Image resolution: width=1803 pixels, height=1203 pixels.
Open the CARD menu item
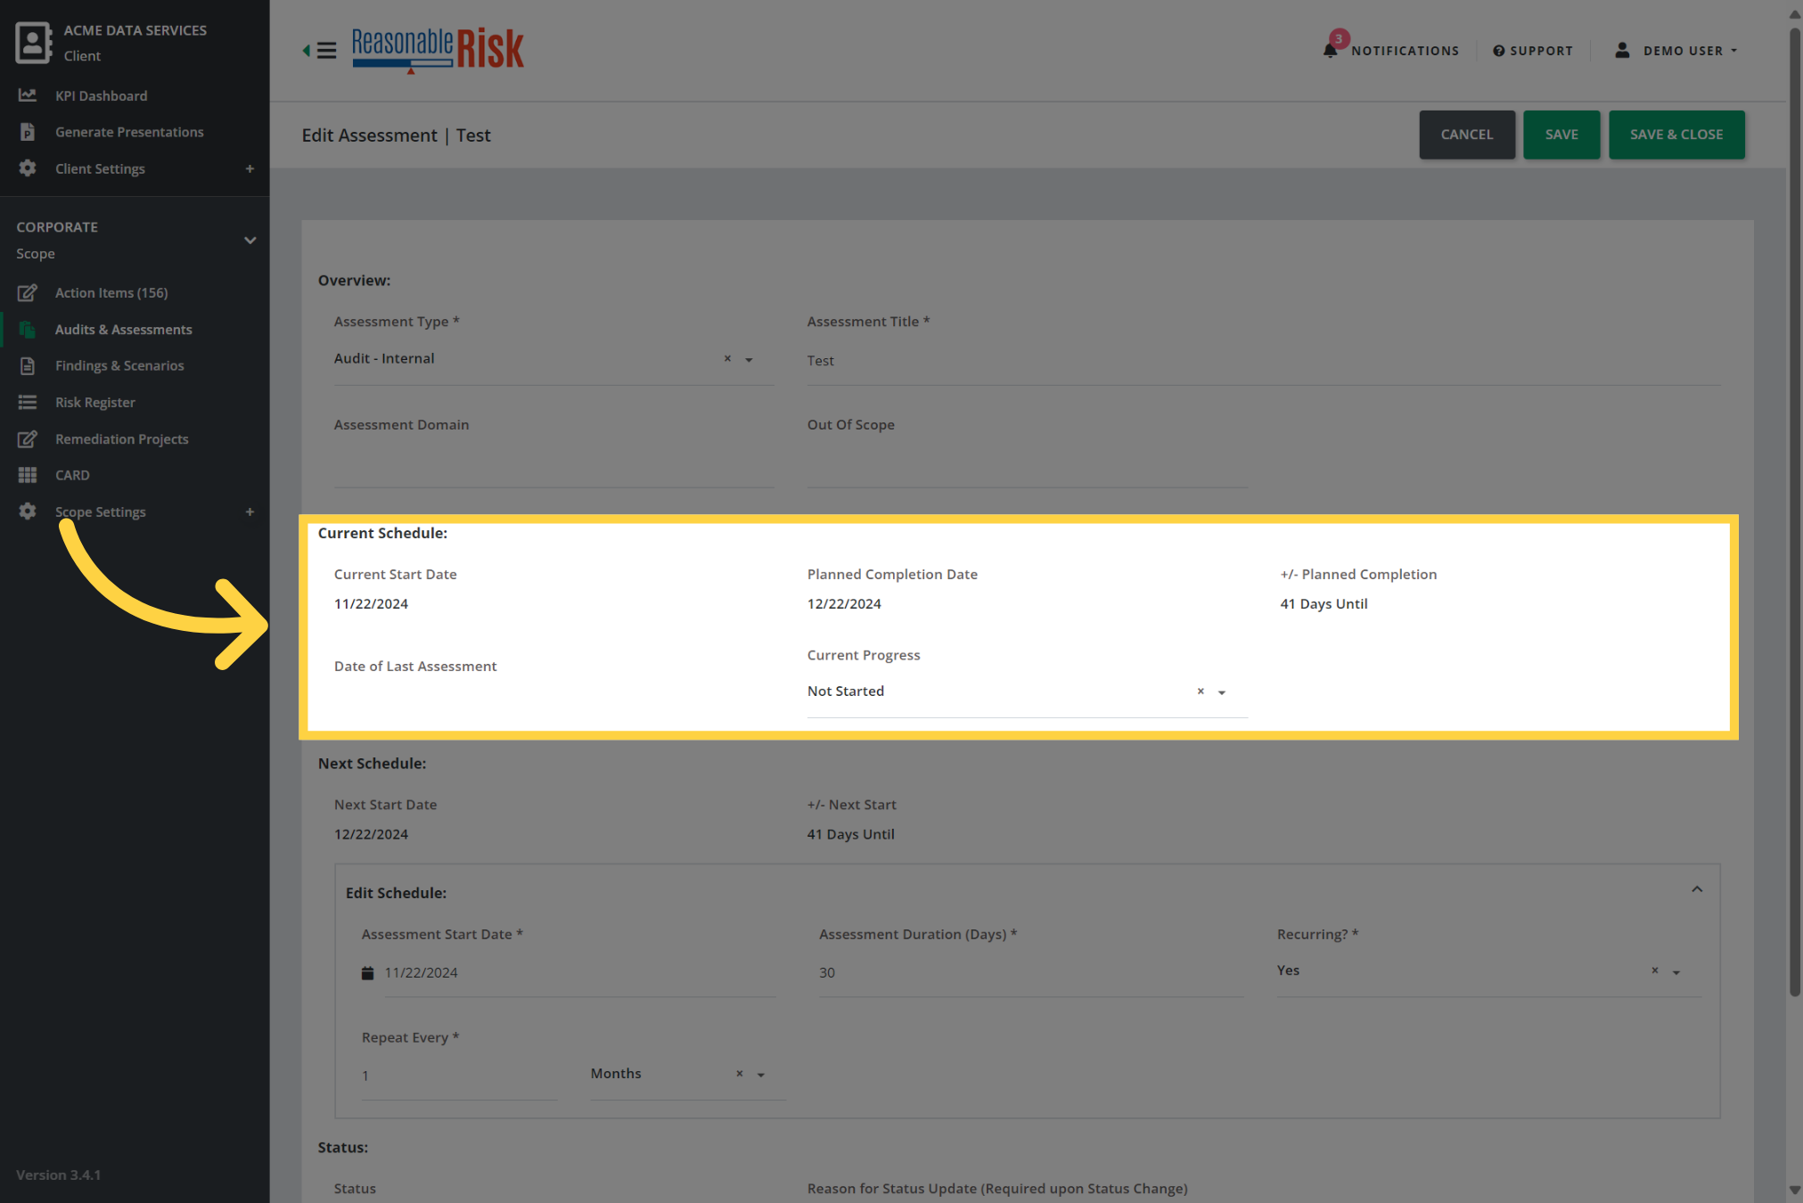pos(72,475)
